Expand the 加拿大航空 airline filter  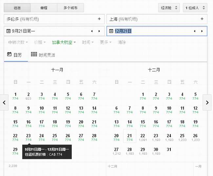[64, 42]
